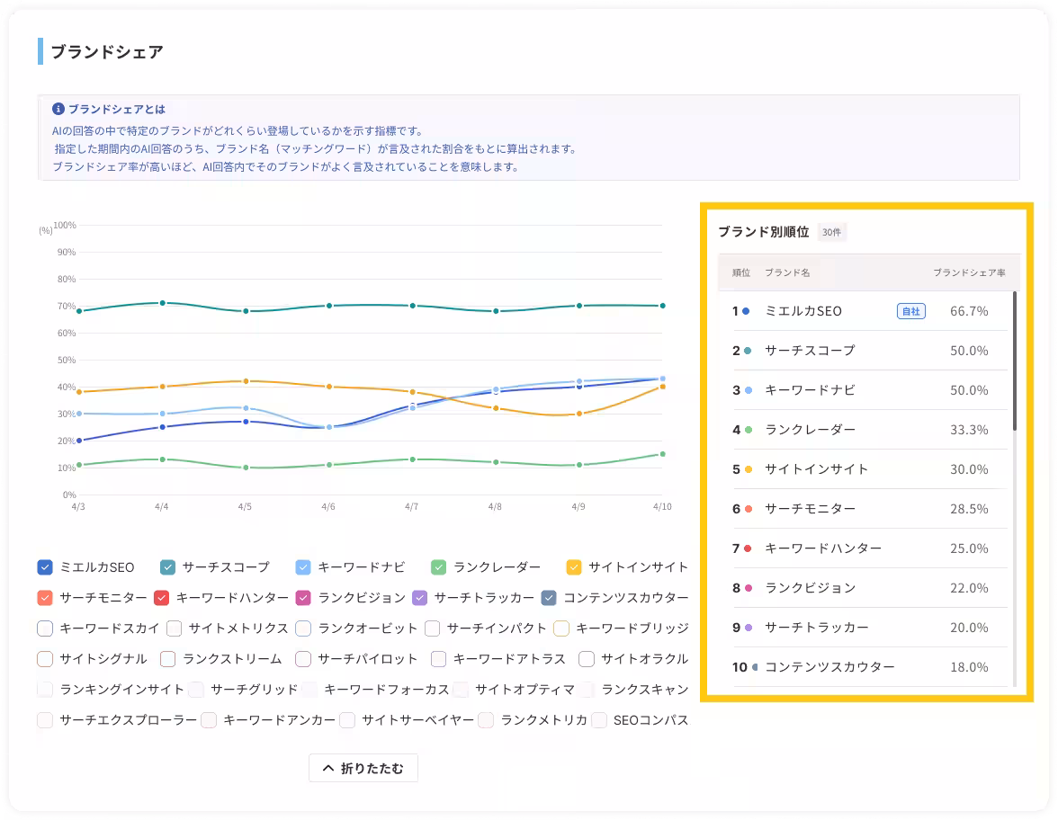The image size is (1058, 820).
Task: Toggle the ランクレーダー legend checkbox
Action: [x=439, y=567]
